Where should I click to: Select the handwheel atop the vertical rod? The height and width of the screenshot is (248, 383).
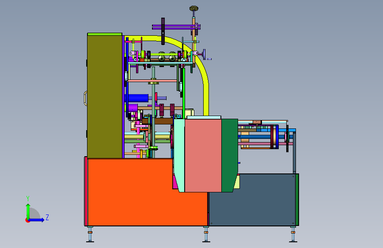194,8
